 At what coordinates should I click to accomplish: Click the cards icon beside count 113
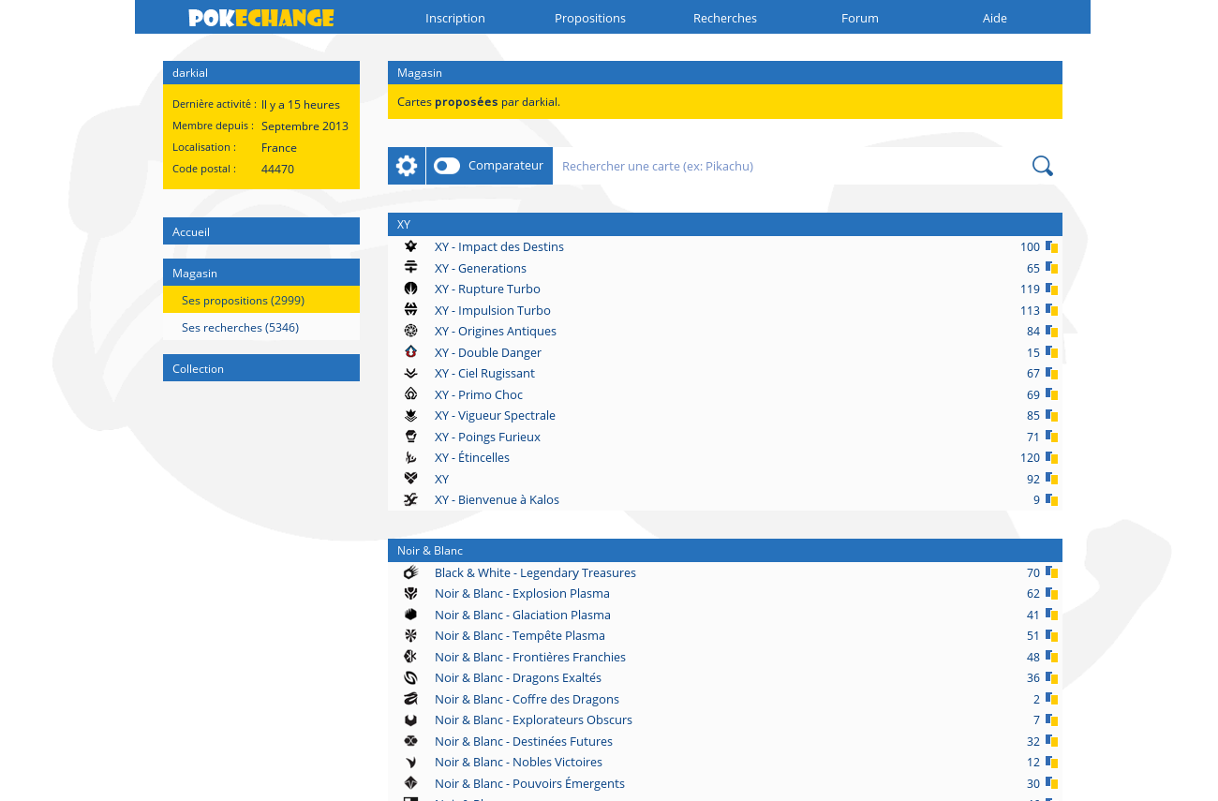[1051, 310]
